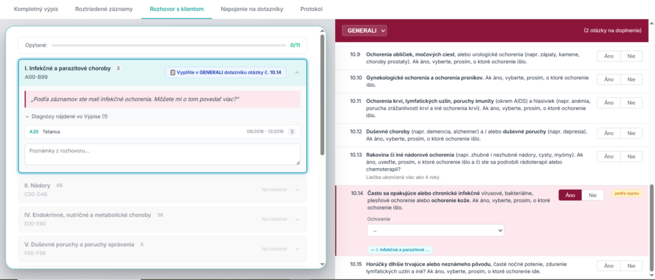
Task: Choose Nie for question 10.13
Action: (631, 157)
